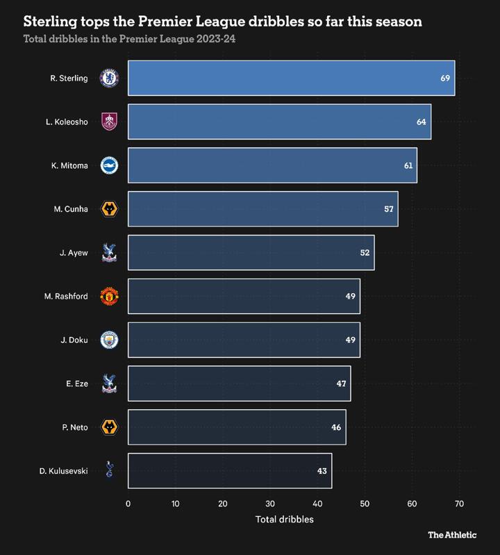Click the Crystal Palace crest beside J. Ayew
The image size is (500, 555).
[x=110, y=253]
